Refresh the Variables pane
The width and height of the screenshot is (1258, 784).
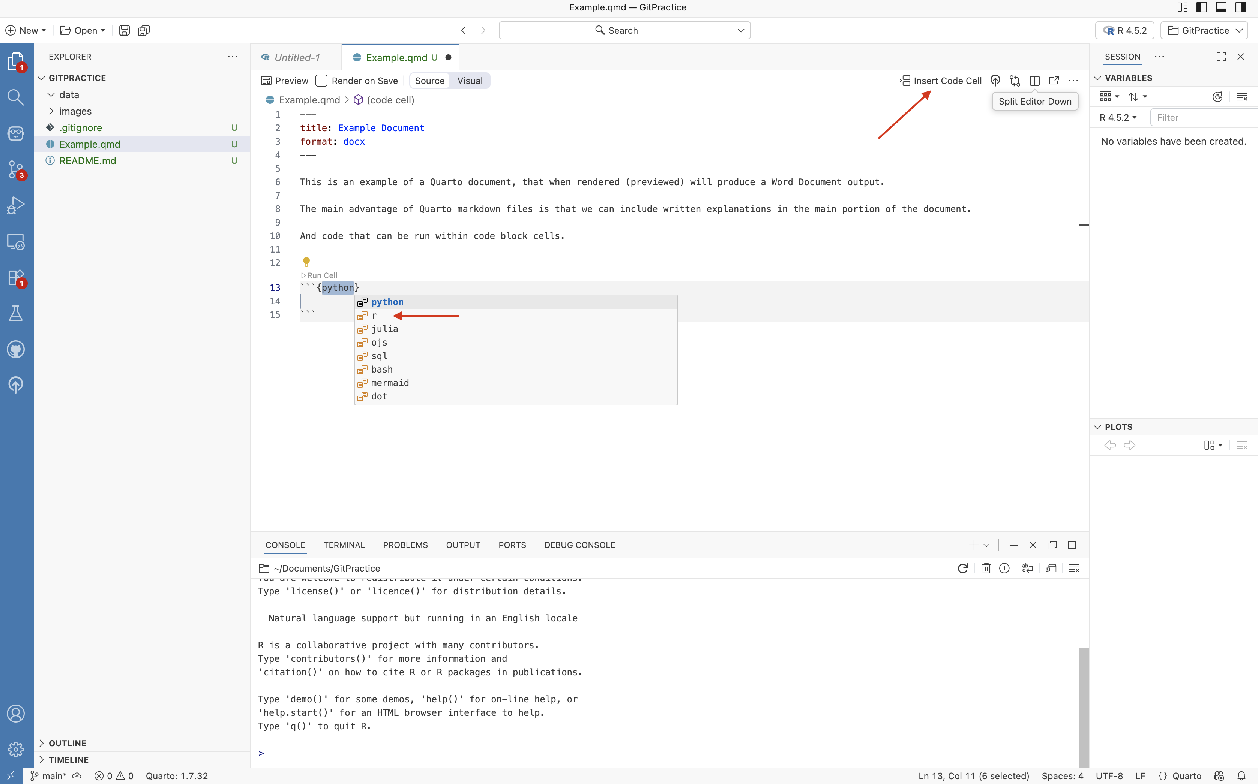(1217, 97)
